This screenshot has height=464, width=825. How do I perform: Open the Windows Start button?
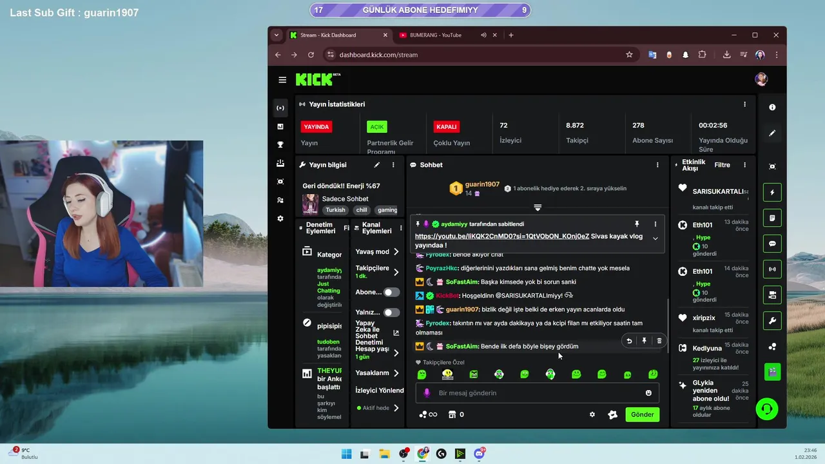[x=346, y=454]
